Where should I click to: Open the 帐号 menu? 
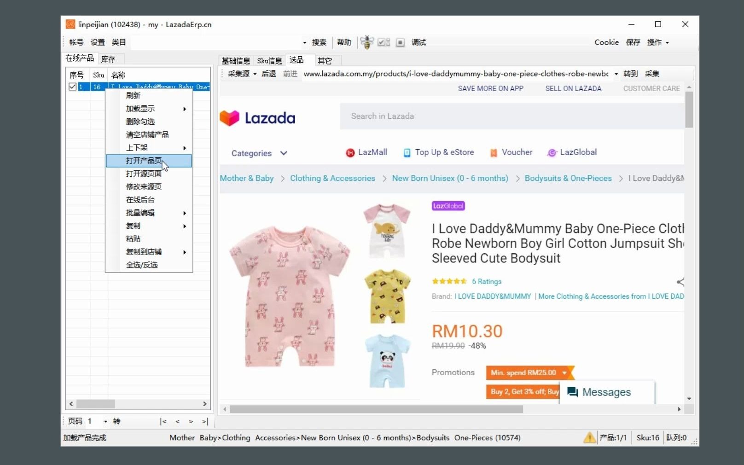(x=76, y=42)
